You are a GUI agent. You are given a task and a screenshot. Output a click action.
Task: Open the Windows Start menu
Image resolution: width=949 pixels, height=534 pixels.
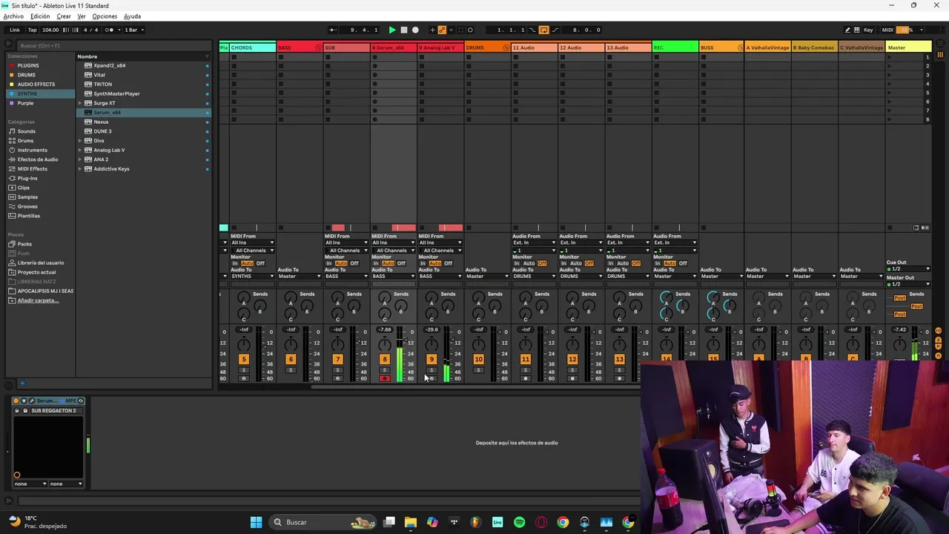coord(256,522)
